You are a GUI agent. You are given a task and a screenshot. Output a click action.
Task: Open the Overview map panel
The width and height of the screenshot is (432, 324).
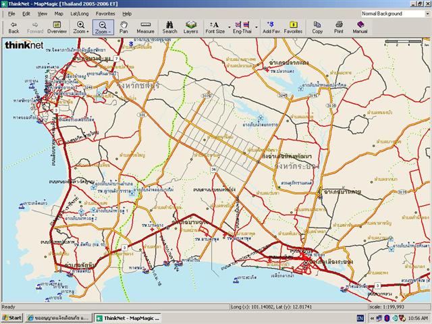point(57,27)
